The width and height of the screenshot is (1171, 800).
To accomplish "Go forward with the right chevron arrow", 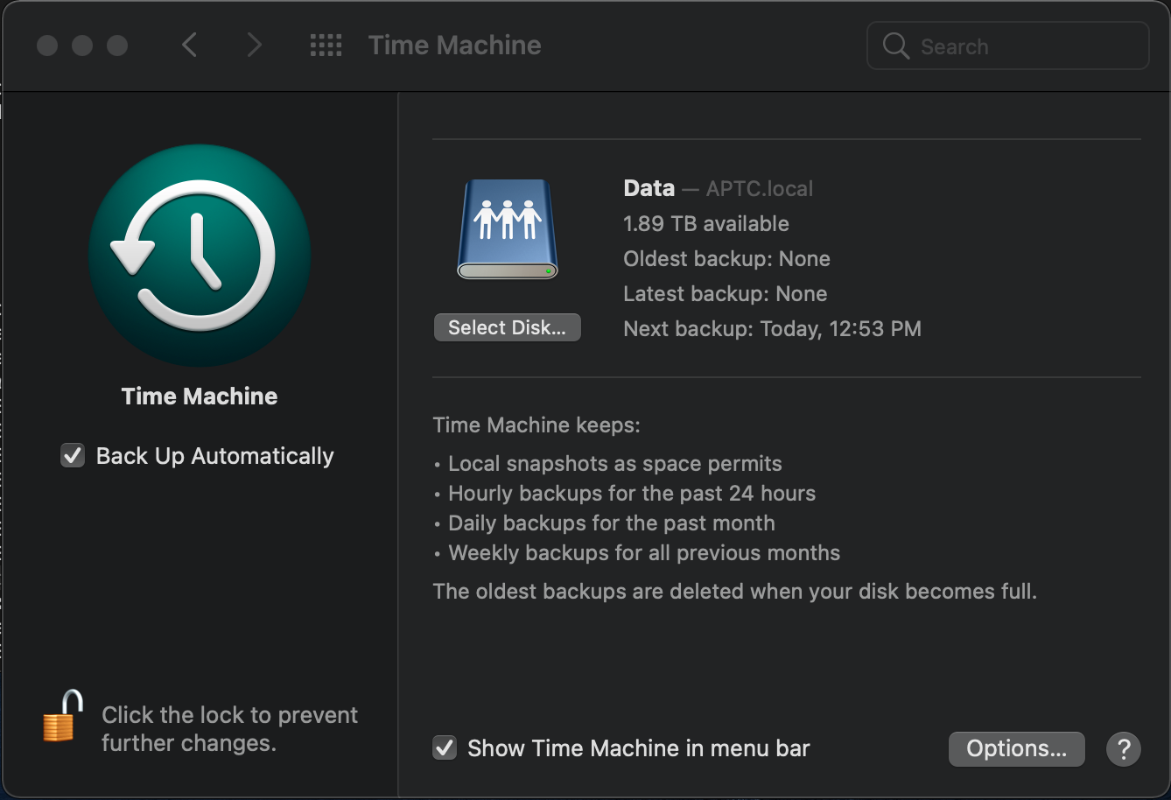I will point(254,46).
